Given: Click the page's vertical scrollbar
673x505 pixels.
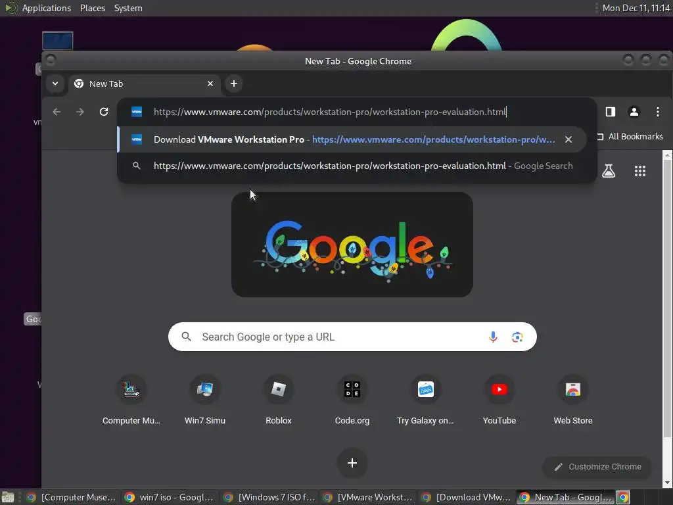Looking at the screenshot, I should click(667, 299).
